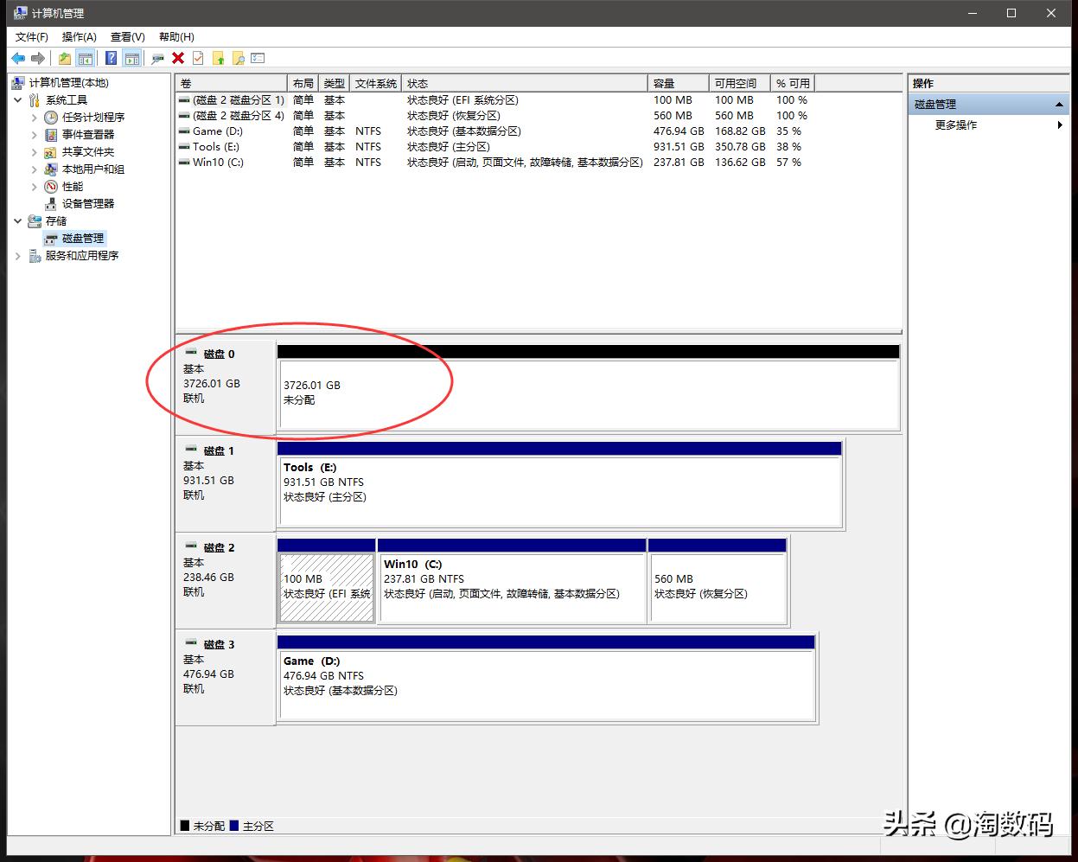
Task: Sort by the % 可用 column header
Action: click(793, 83)
